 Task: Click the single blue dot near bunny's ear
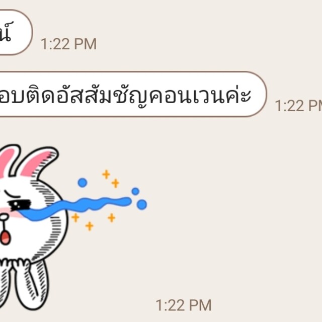(x=83, y=183)
